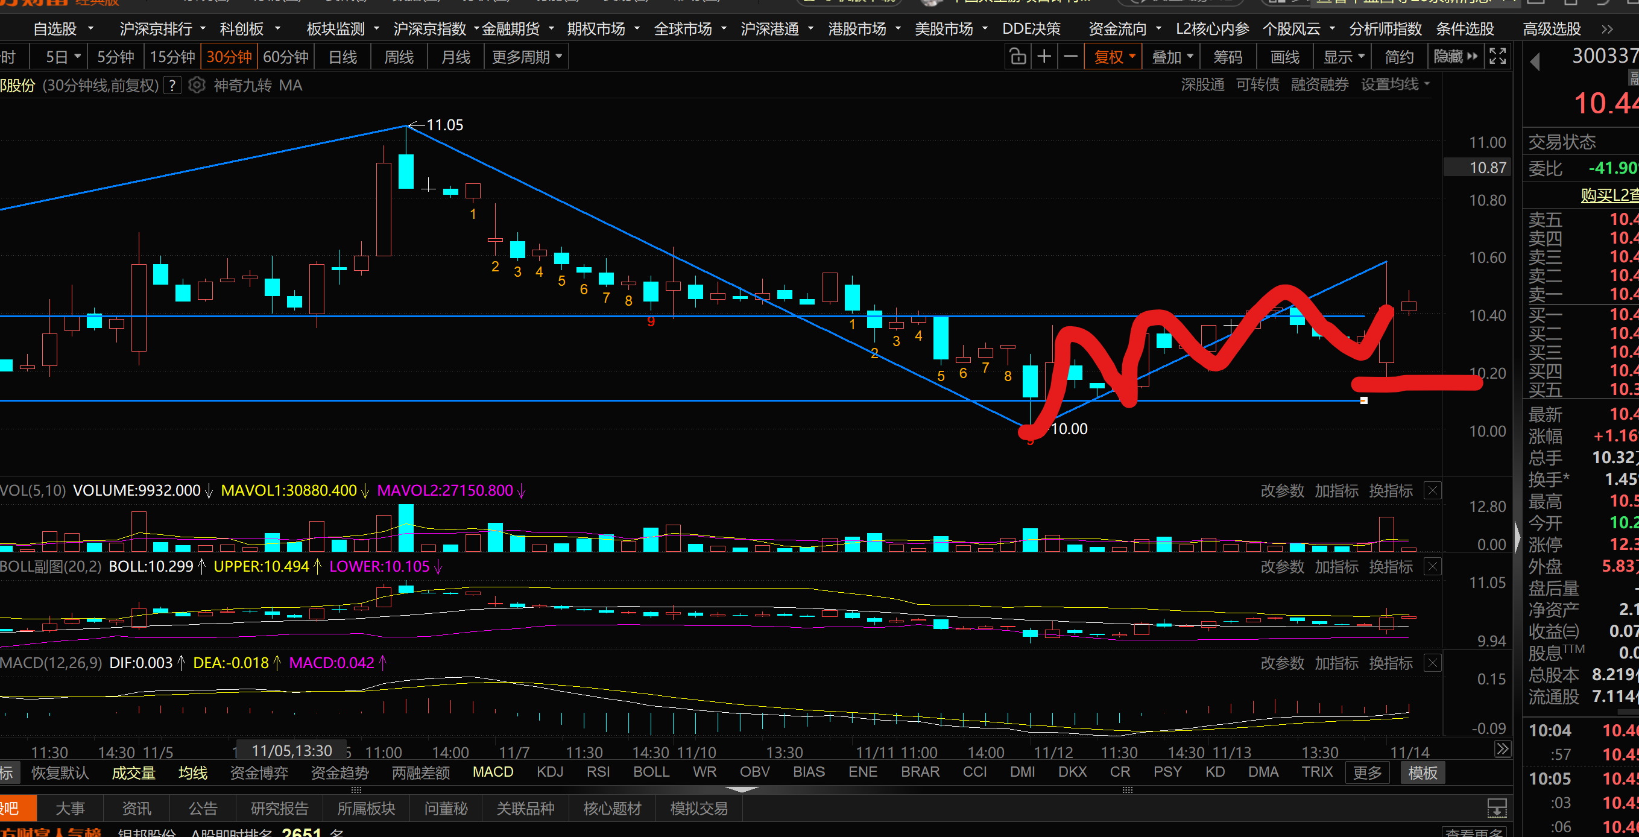Enter fullscreen chart with expand icon
Viewport: 1639px width, 837px height.
1498,57
